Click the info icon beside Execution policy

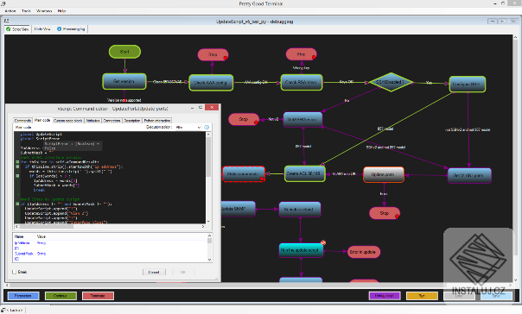[x=207, y=128]
